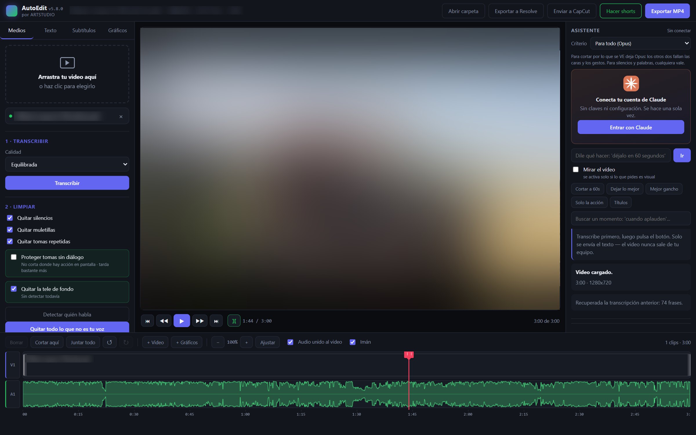Click the Claude starburst logo
The width and height of the screenshot is (696, 435).
[x=631, y=84]
